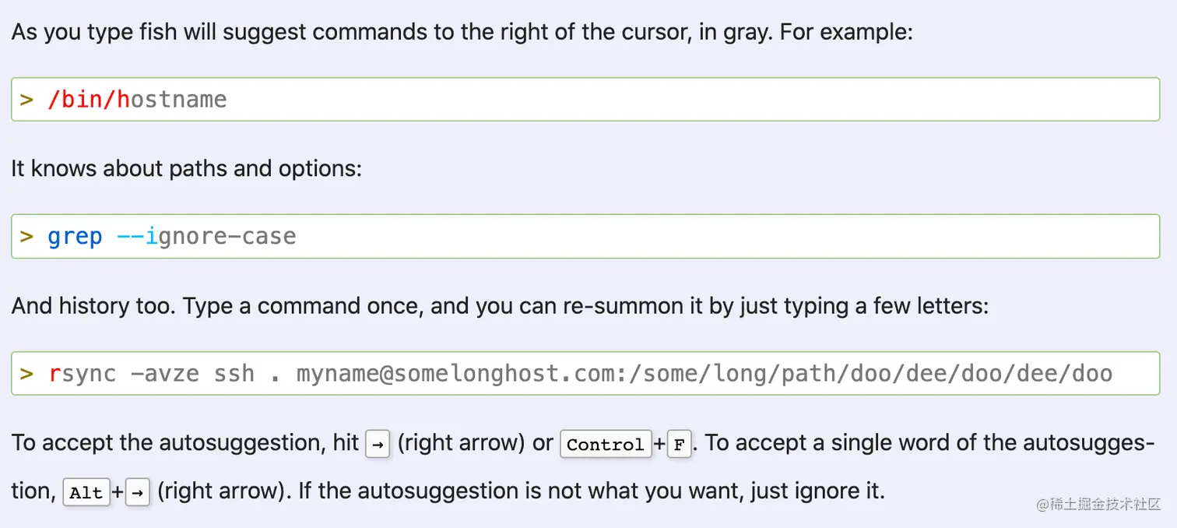Click the red /bin/h typed text
Image resolution: width=1177 pixels, height=528 pixels.
point(89,100)
